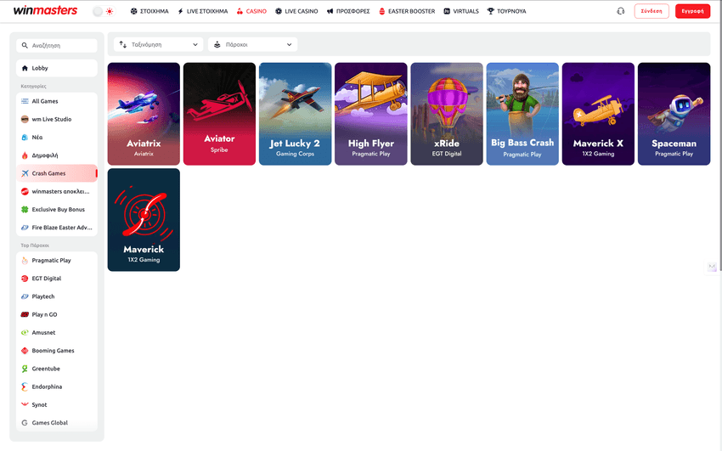Viewport: 722px width, 451px height.
Task: Click the All Games icon
Action: tap(25, 101)
